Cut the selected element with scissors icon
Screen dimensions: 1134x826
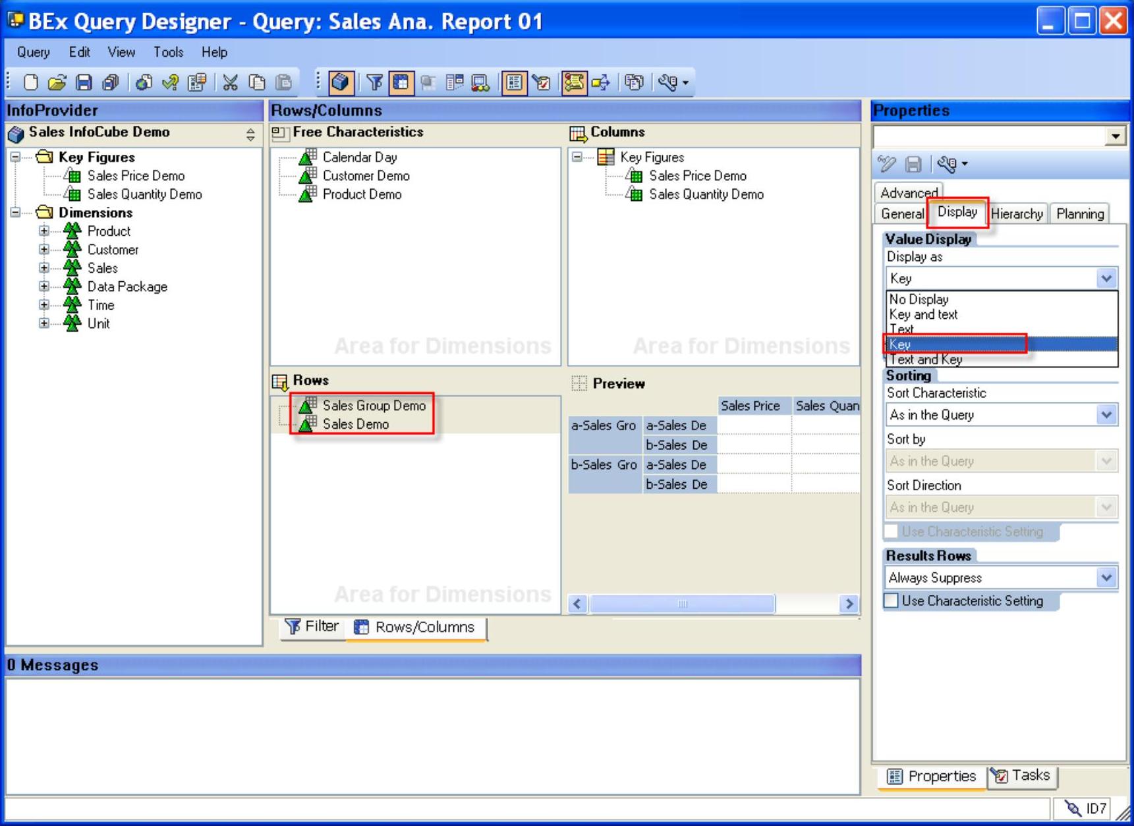point(230,82)
